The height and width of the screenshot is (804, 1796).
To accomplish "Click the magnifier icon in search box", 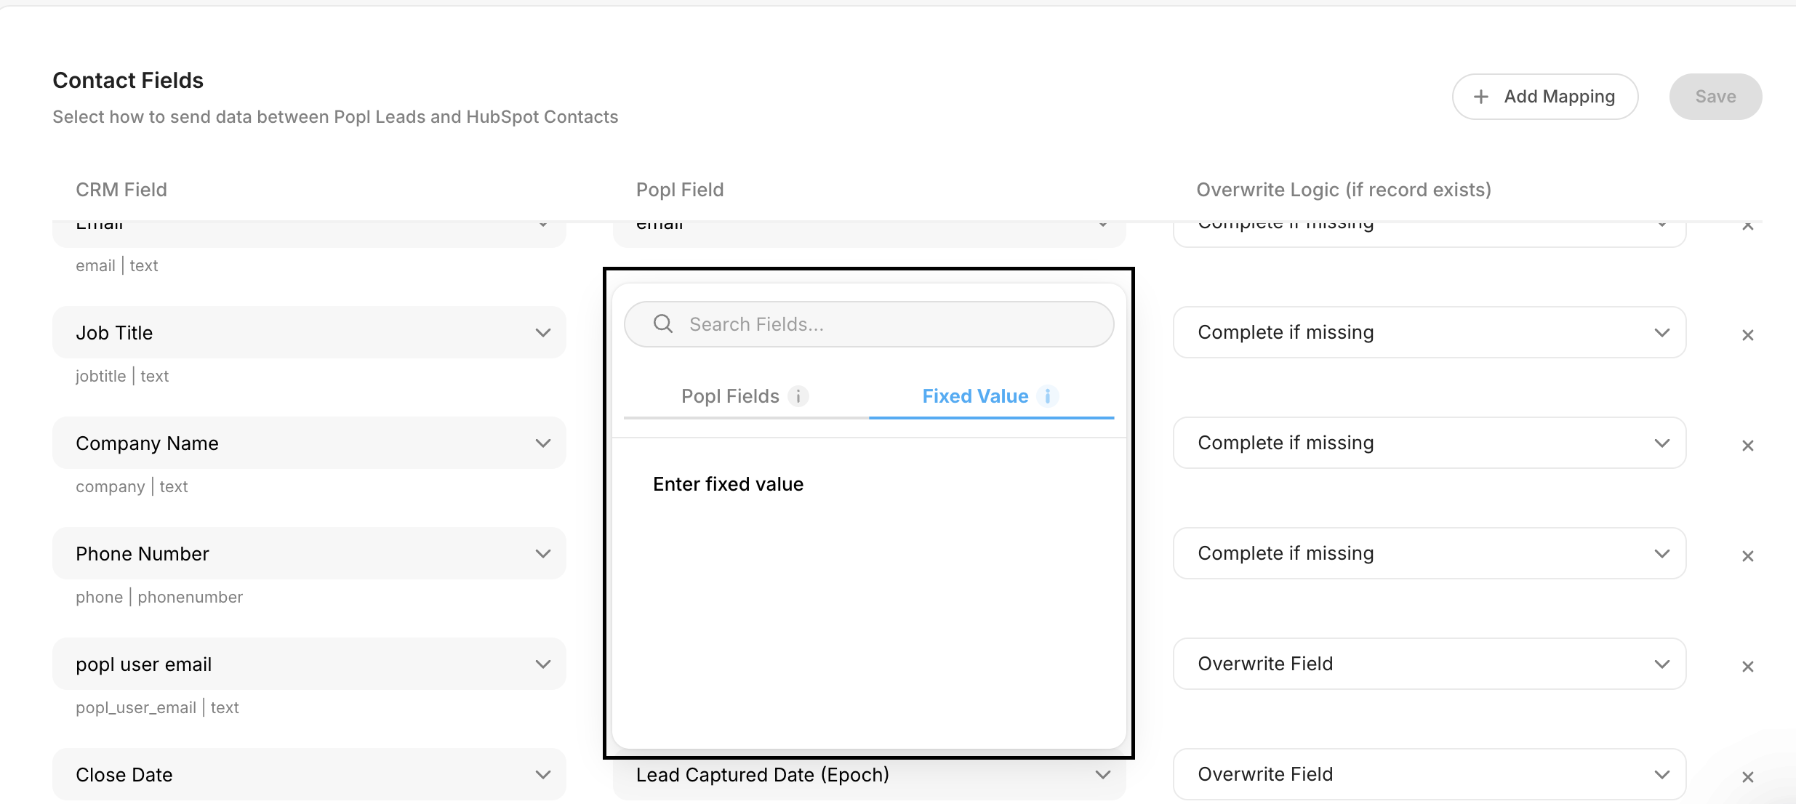I will click(662, 323).
